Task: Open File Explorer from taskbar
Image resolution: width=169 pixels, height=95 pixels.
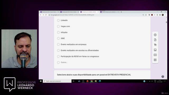Action: [x=96, y=81]
